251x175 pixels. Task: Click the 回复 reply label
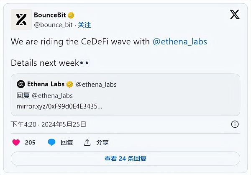tap(67, 142)
